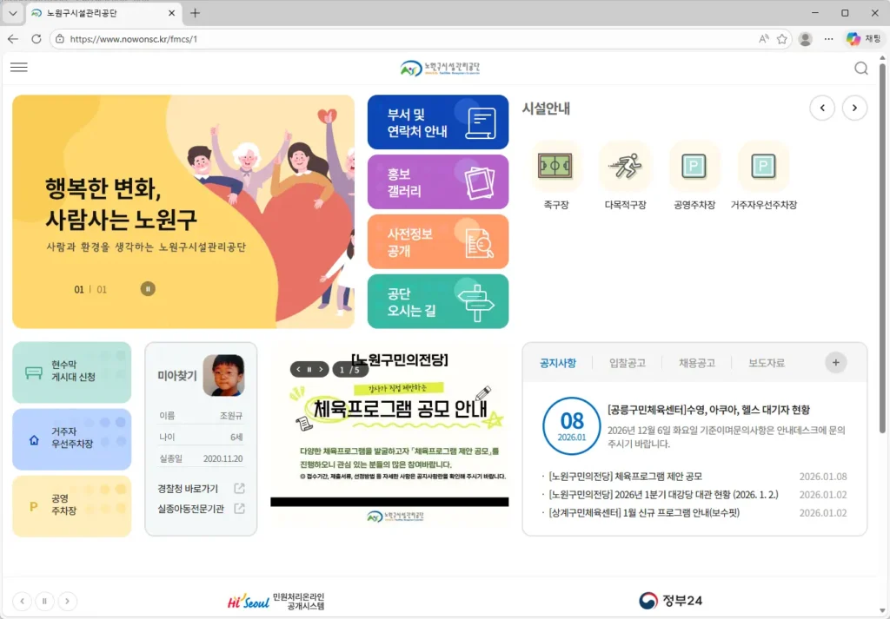This screenshot has width=890, height=619.
Task: Click the 다목적구장 facility icon
Action: 625,166
